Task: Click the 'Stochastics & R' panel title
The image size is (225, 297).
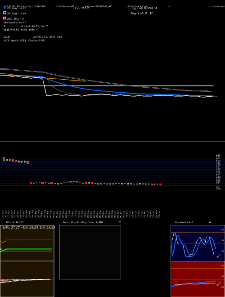Action: [184, 222]
